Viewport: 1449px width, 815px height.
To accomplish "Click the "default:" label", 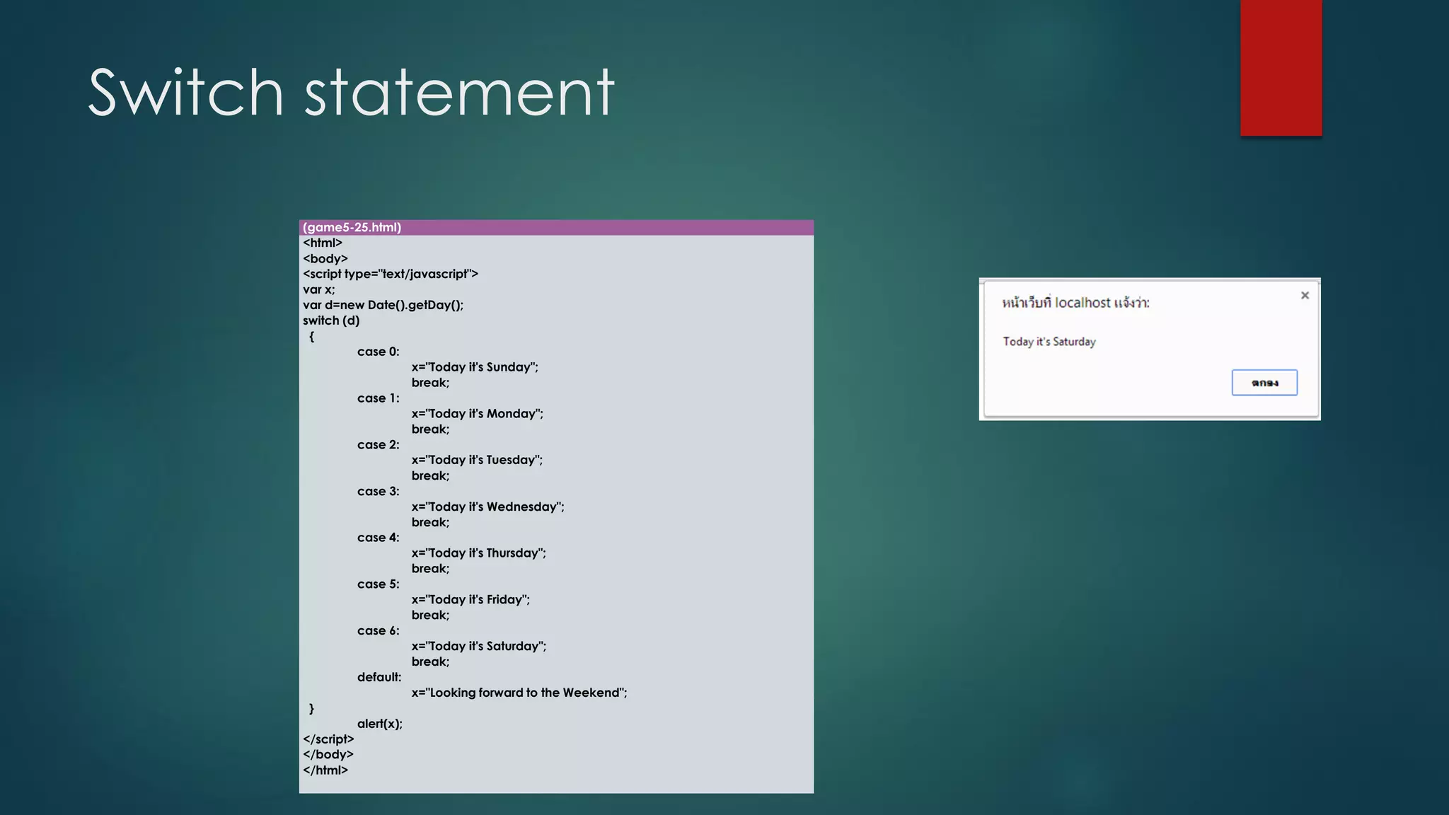I will (x=379, y=677).
